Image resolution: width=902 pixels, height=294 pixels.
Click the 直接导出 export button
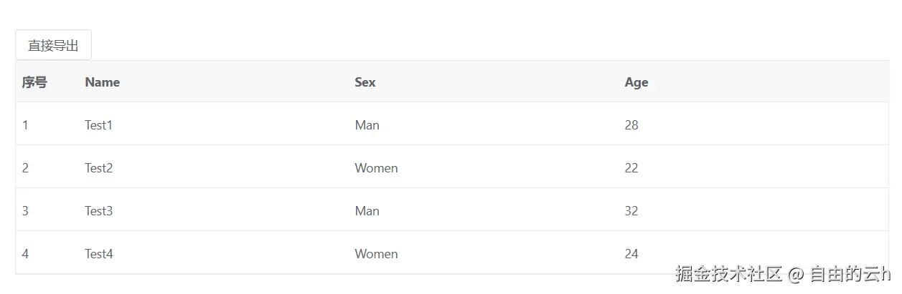click(x=53, y=46)
